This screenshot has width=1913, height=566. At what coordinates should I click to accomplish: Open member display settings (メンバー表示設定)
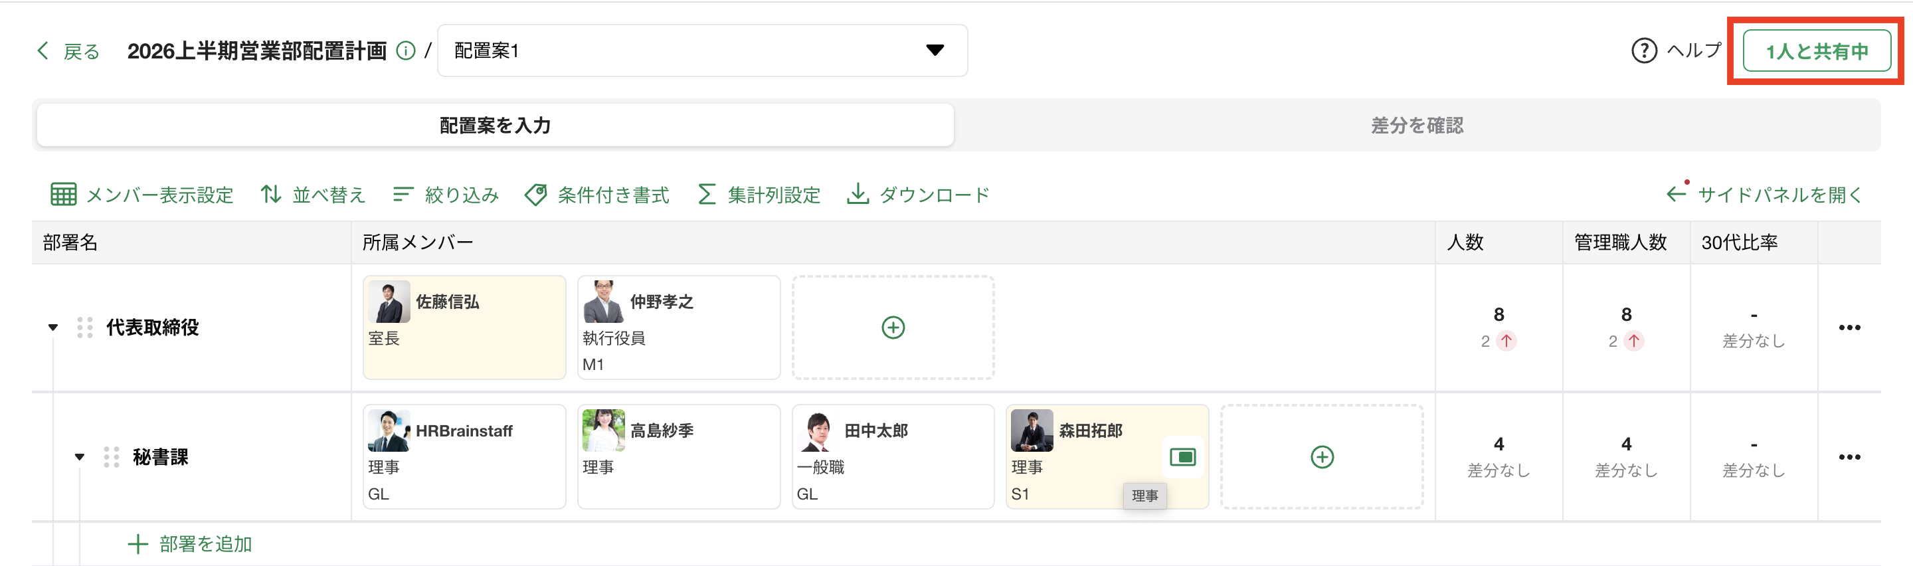(x=142, y=195)
